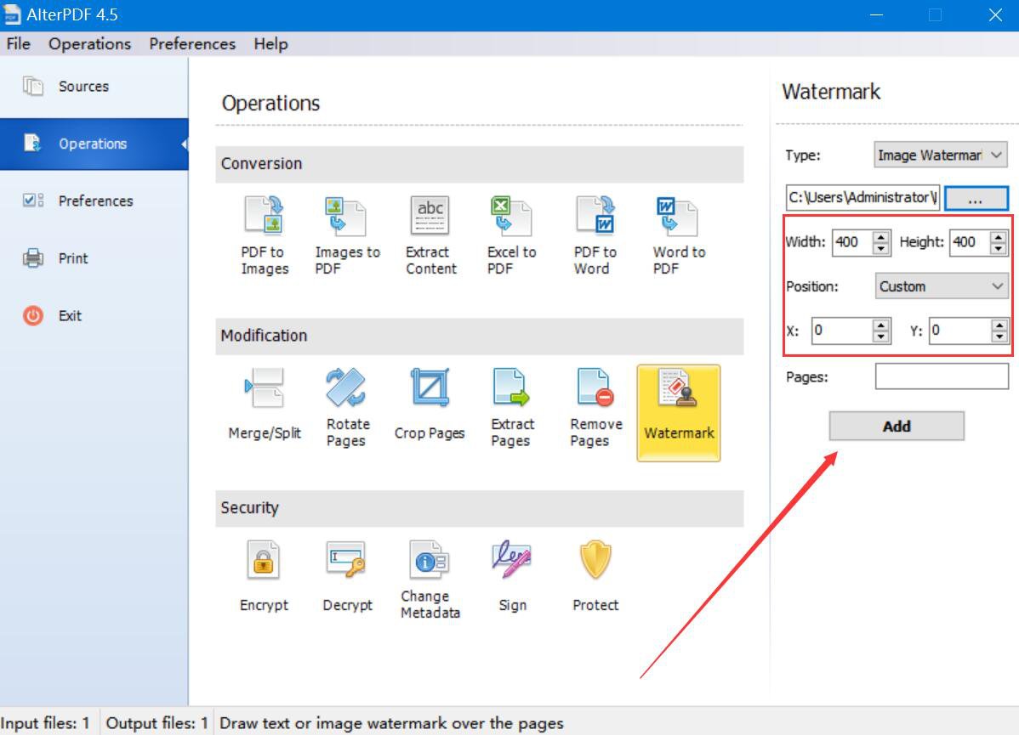Click the X coordinate field
The height and width of the screenshot is (735, 1019).
point(842,331)
